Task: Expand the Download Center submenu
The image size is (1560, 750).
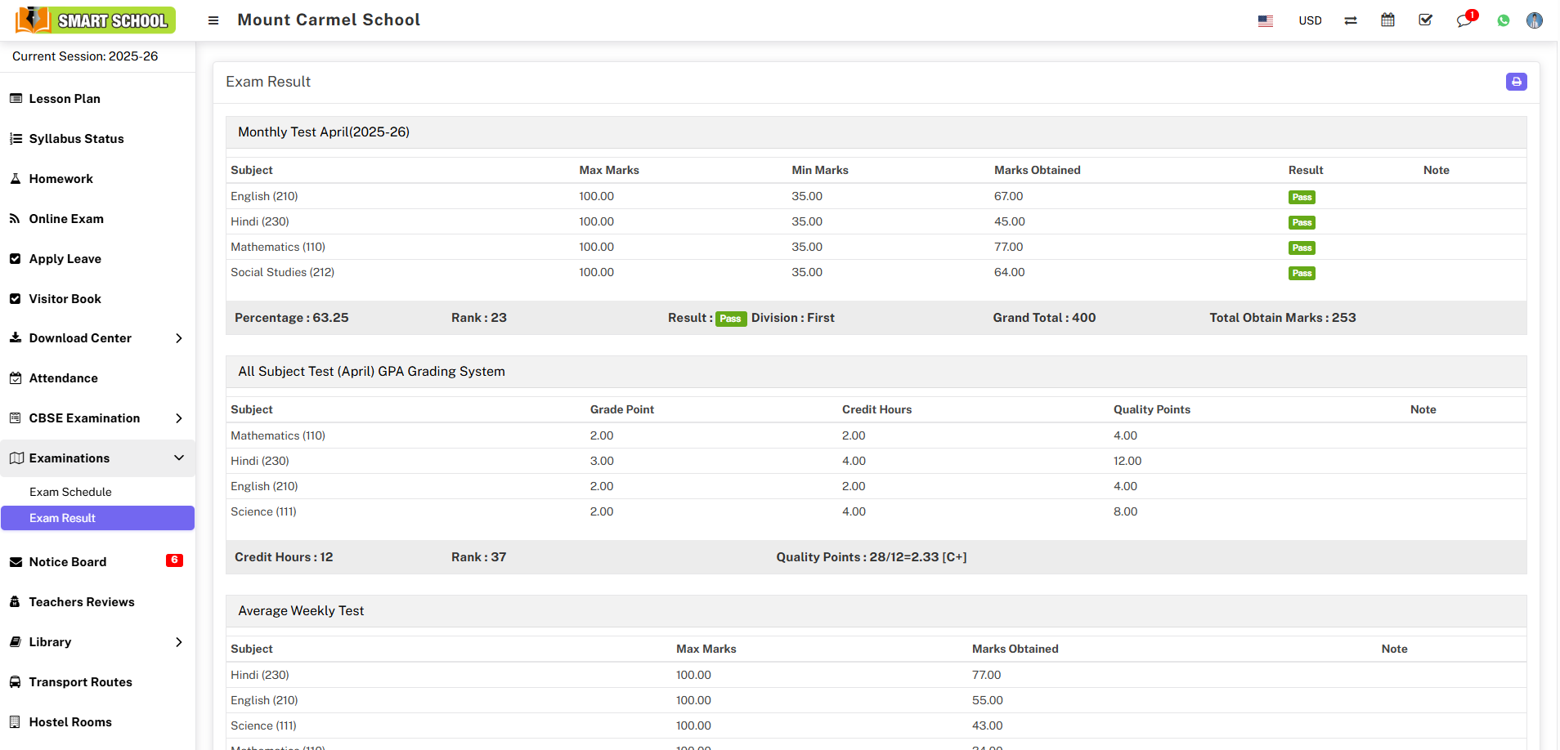Action: click(97, 338)
